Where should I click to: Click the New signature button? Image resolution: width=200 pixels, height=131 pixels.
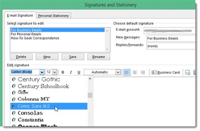47,57
